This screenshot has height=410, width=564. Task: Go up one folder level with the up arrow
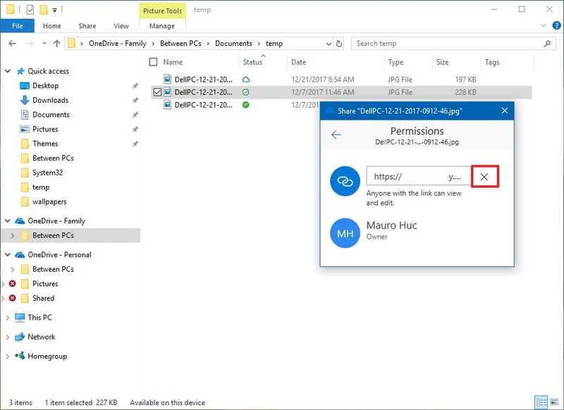tap(57, 44)
